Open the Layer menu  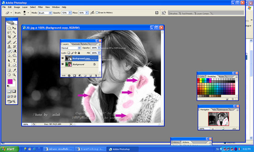point(25,7)
